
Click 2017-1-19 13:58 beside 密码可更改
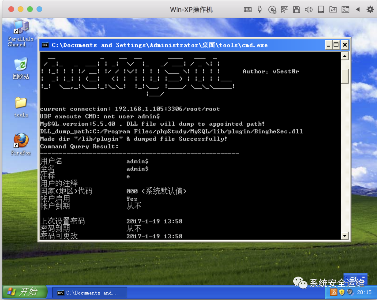coord(154,236)
